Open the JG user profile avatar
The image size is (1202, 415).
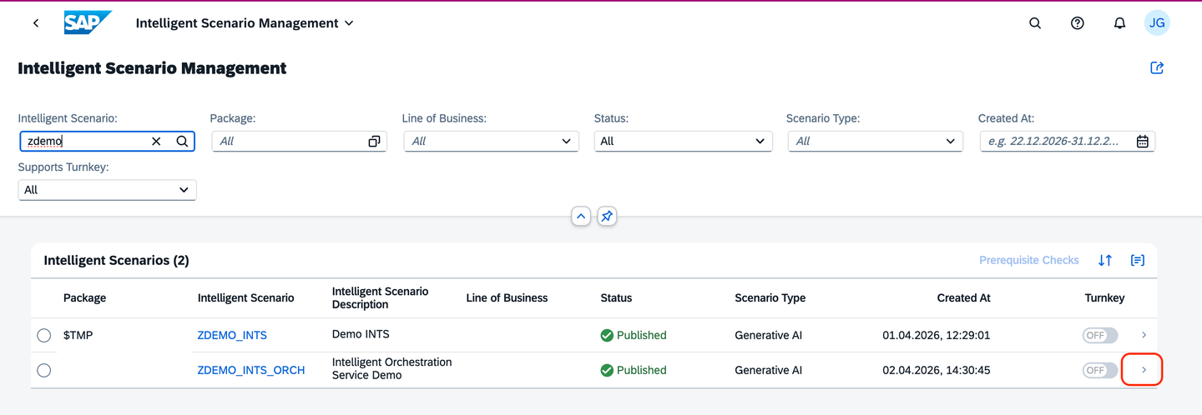1157,23
